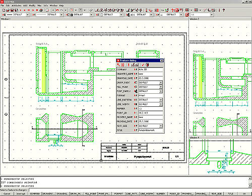Click the red Undo arrow icon
Image resolution: width=252 pixels, height=196 pixels.
coord(57,10)
